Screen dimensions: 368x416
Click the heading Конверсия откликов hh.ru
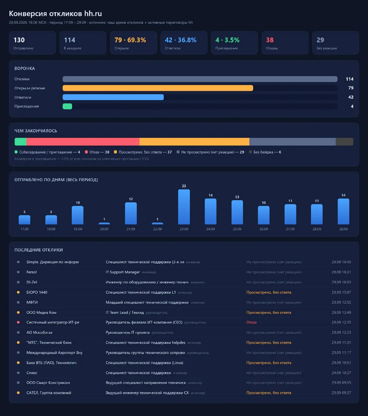[56, 14]
